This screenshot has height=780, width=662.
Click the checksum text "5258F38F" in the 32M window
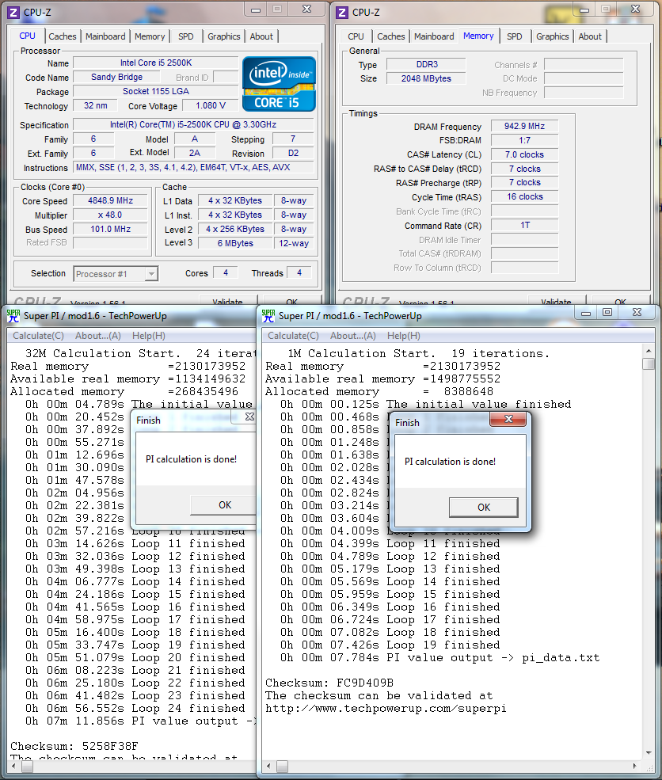[x=110, y=746]
